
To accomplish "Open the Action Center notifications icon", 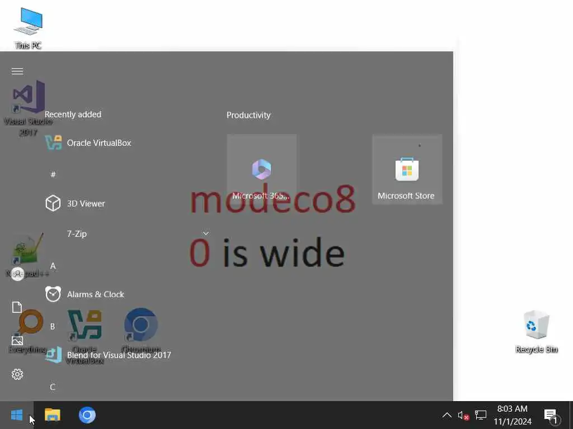I will click(551, 415).
